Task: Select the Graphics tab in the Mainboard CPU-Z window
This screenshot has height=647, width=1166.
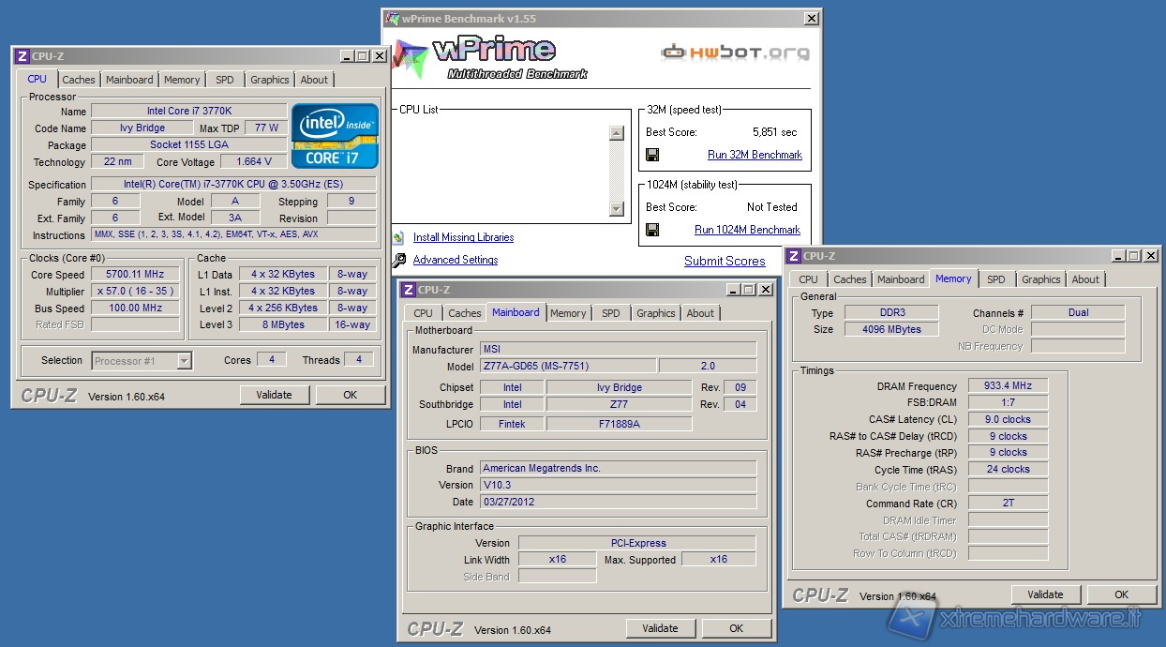Action: pos(655,313)
